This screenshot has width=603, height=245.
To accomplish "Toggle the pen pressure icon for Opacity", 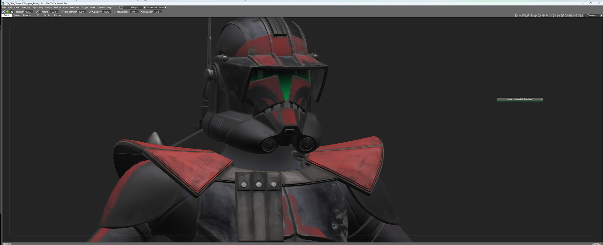I will (90, 12).
